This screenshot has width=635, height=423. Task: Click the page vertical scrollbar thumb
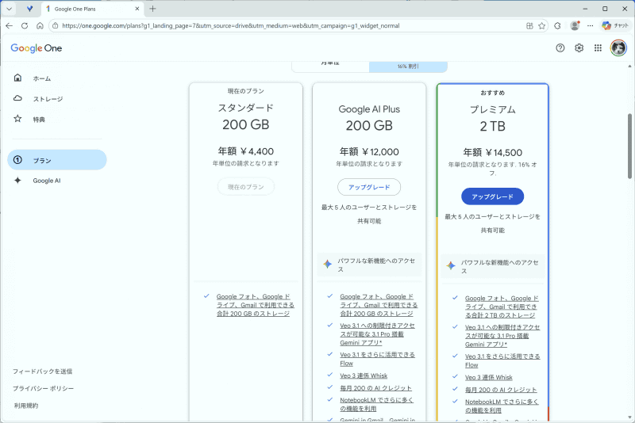click(x=629, y=146)
